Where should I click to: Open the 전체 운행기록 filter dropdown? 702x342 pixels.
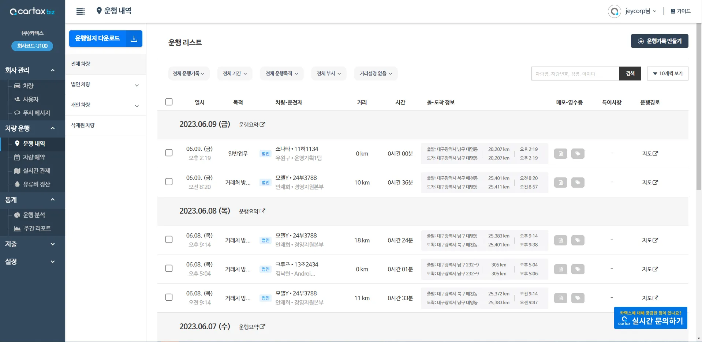click(189, 74)
